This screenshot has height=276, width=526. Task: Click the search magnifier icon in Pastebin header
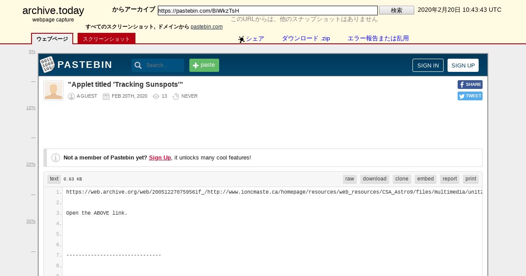pos(138,65)
